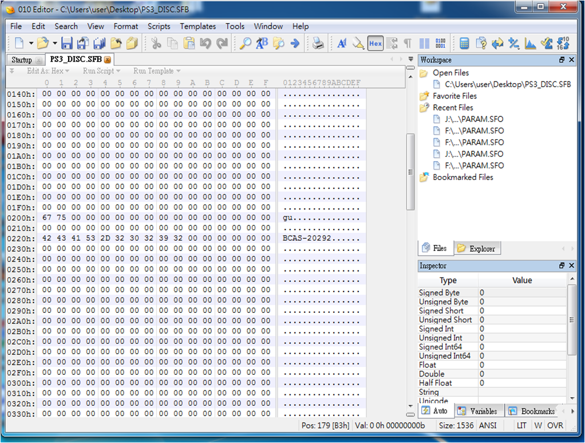
Task: Click the hex editor vertical scrollbar thumb
Action: click(410, 172)
